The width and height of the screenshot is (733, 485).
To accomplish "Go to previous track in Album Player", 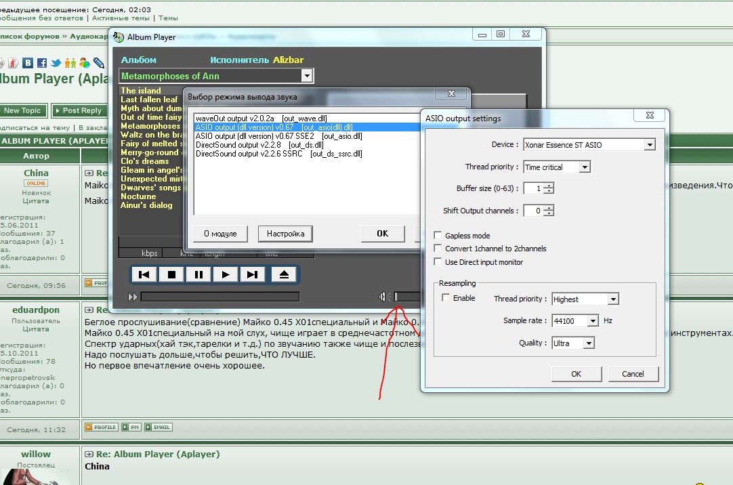I will (144, 275).
